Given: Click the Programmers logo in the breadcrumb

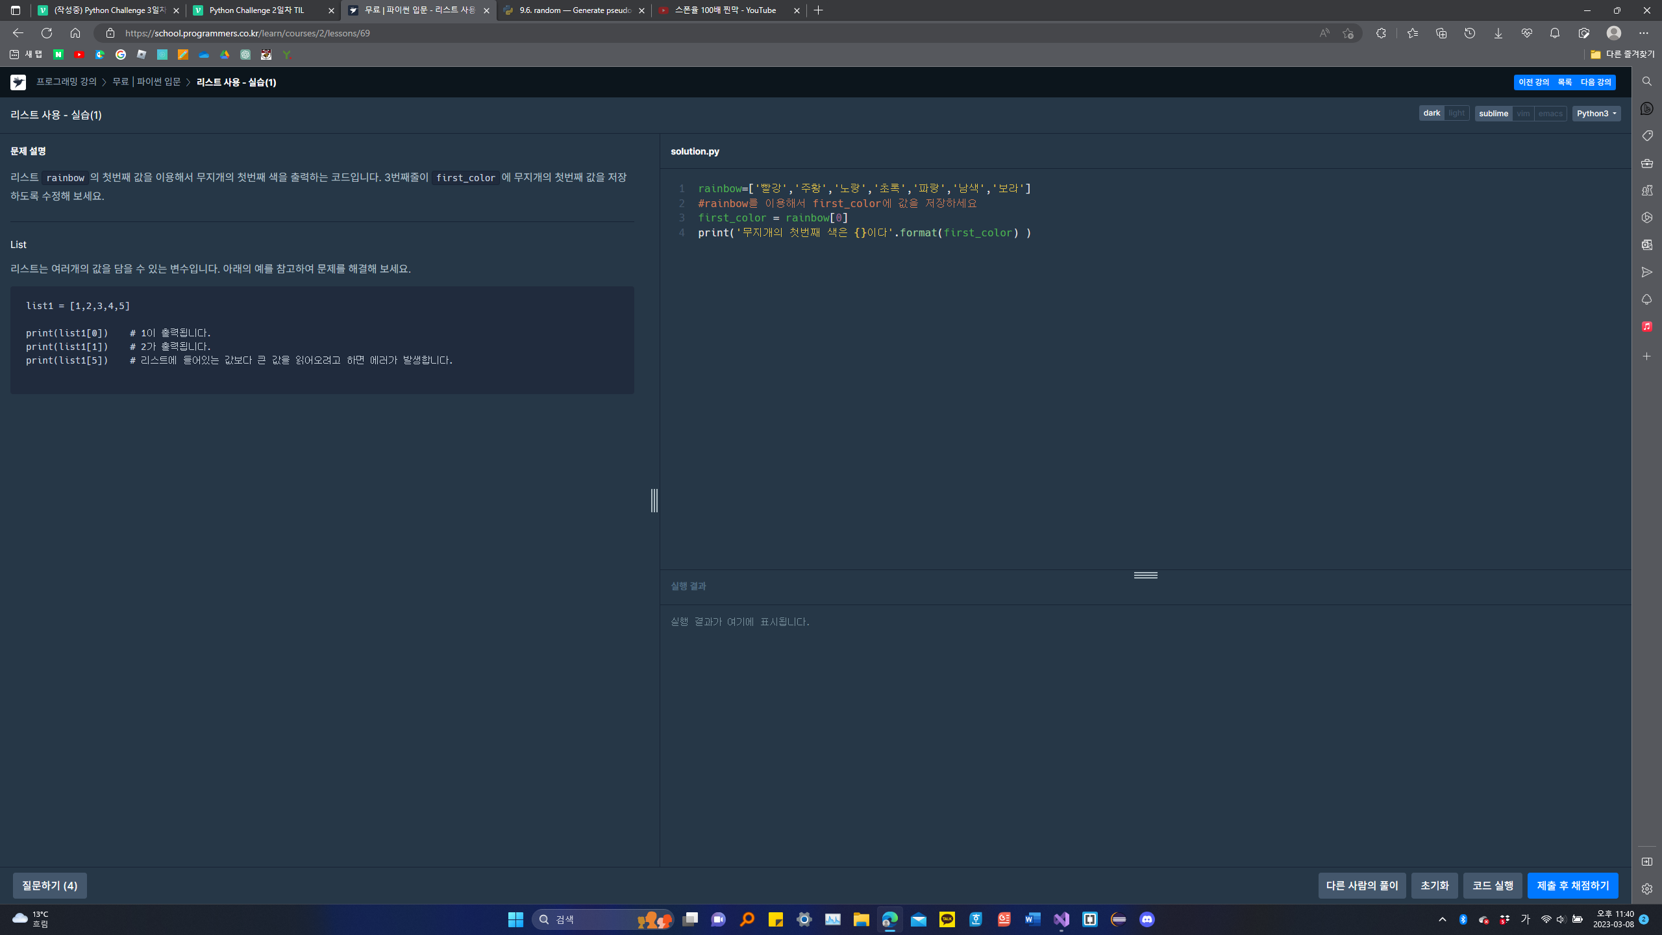Looking at the screenshot, I should (18, 82).
